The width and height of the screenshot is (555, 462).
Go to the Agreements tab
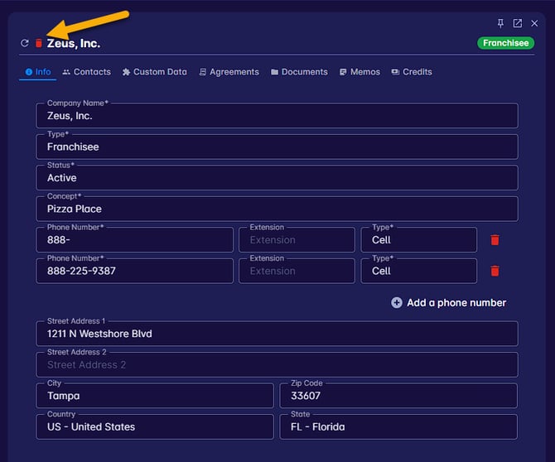pos(229,72)
